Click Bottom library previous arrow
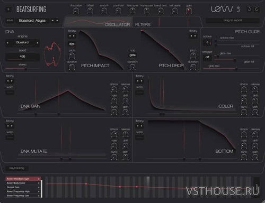This screenshot has height=203, width=265. click(x=137, y=126)
